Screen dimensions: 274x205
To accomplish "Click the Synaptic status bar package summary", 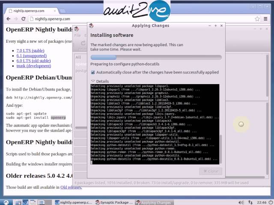I will coord(161,183).
